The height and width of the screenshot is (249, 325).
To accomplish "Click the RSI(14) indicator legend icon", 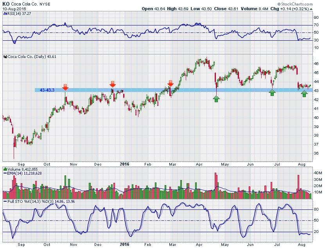I will pos(5,14).
